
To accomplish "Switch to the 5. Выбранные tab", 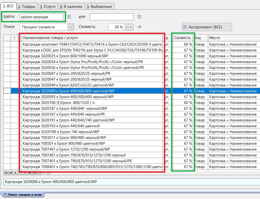I will 99,6.
